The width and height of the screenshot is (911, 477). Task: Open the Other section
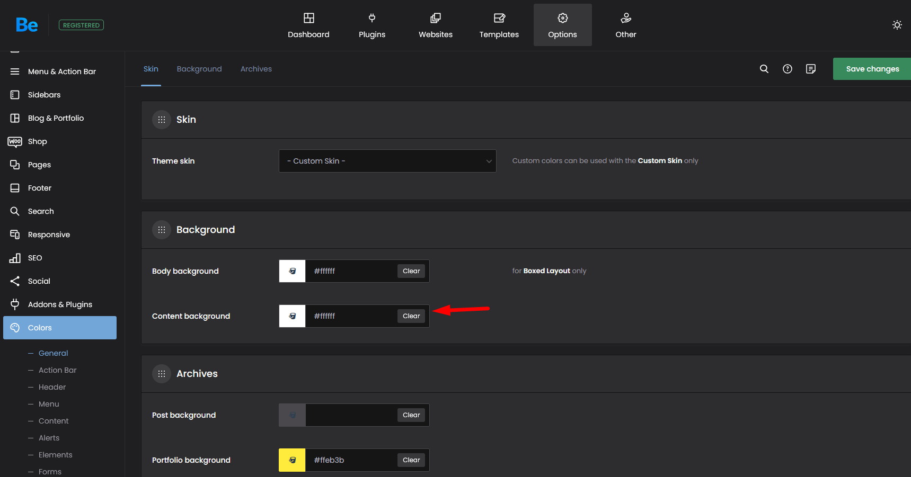626,25
